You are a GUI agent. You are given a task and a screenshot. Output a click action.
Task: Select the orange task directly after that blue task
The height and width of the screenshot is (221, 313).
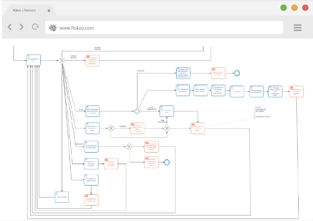[111, 164]
